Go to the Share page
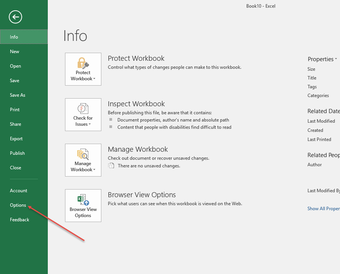 pos(24,124)
